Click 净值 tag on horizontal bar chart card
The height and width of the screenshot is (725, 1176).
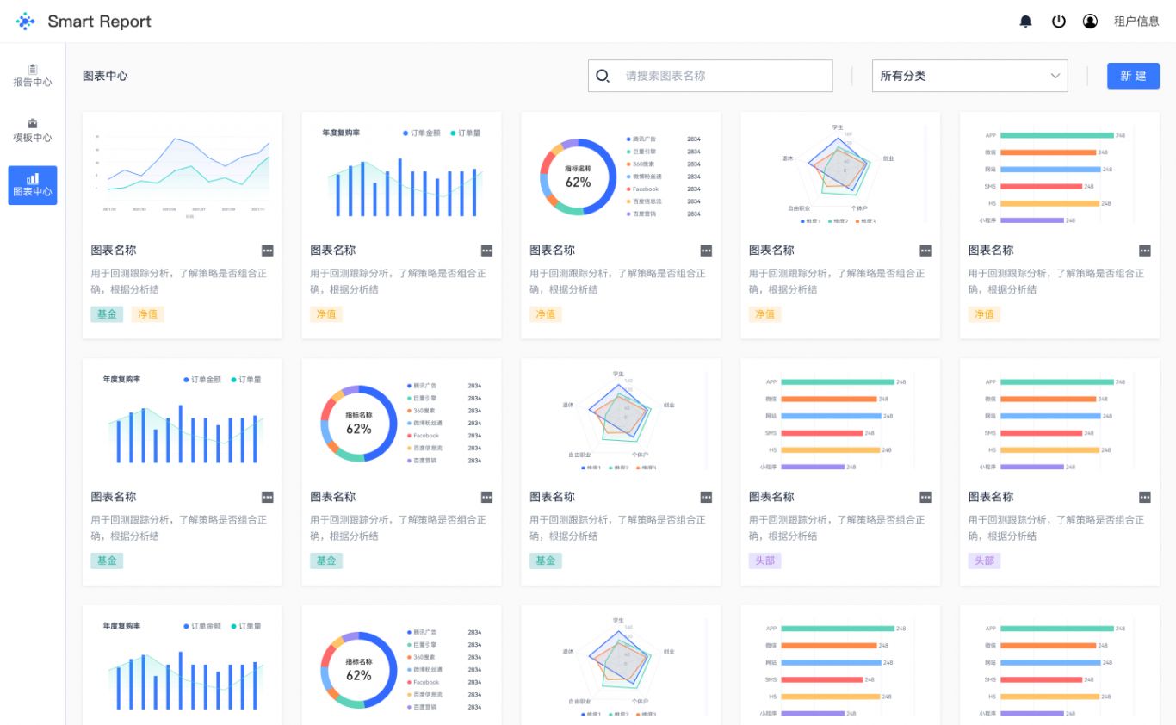[x=985, y=314]
